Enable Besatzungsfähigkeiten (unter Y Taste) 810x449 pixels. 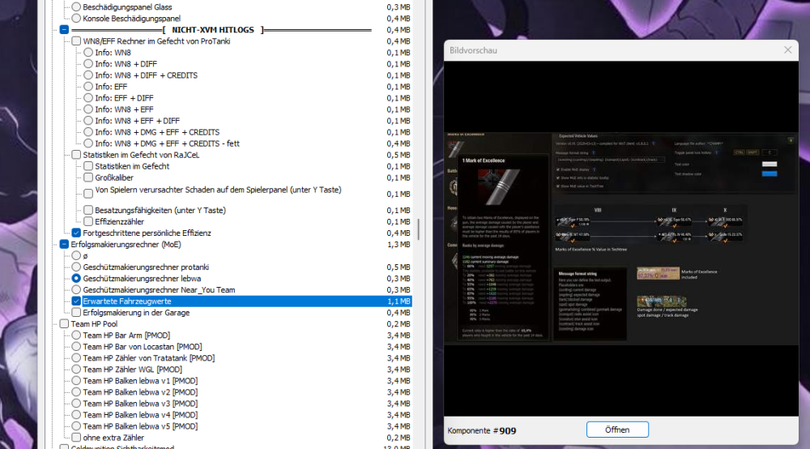pos(88,210)
